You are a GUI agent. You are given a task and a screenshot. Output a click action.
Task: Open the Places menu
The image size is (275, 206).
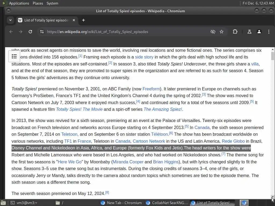(x=38, y=3)
